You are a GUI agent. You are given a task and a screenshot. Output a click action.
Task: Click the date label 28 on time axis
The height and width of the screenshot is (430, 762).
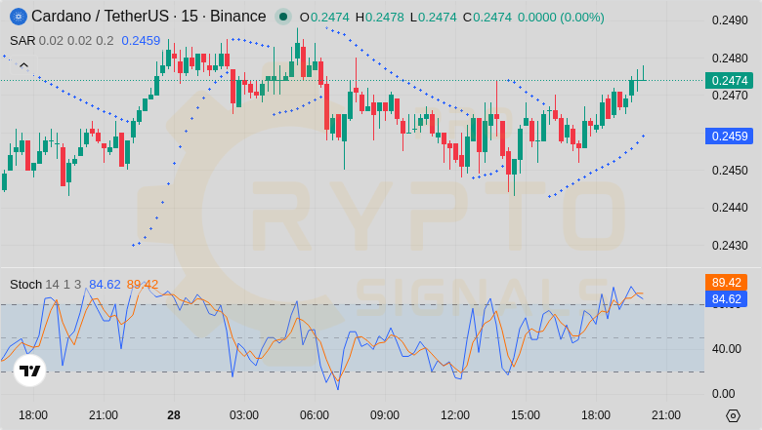point(174,415)
